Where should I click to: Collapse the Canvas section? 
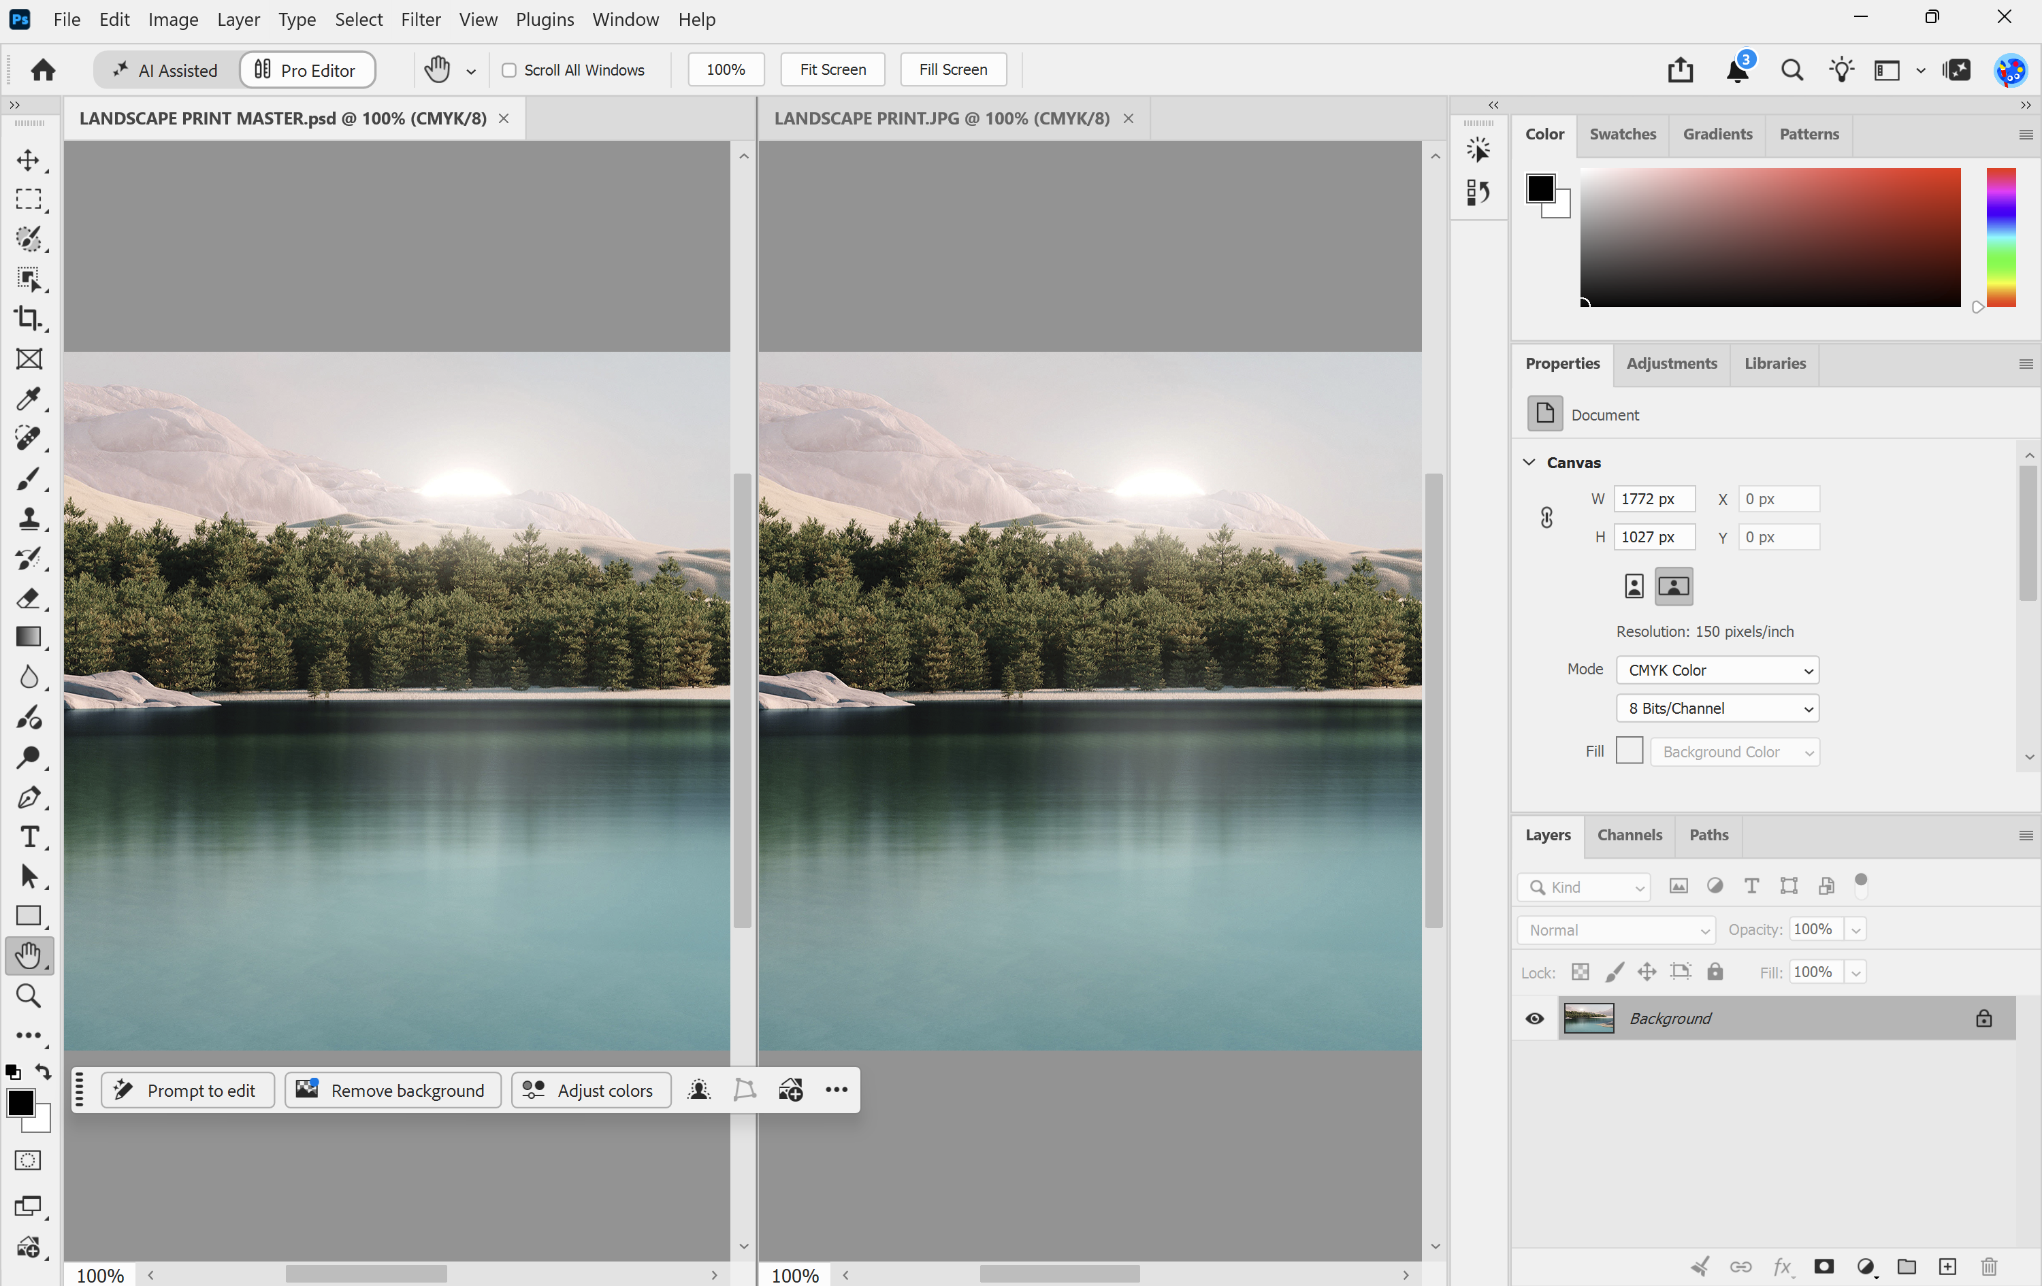[x=1529, y=462]
